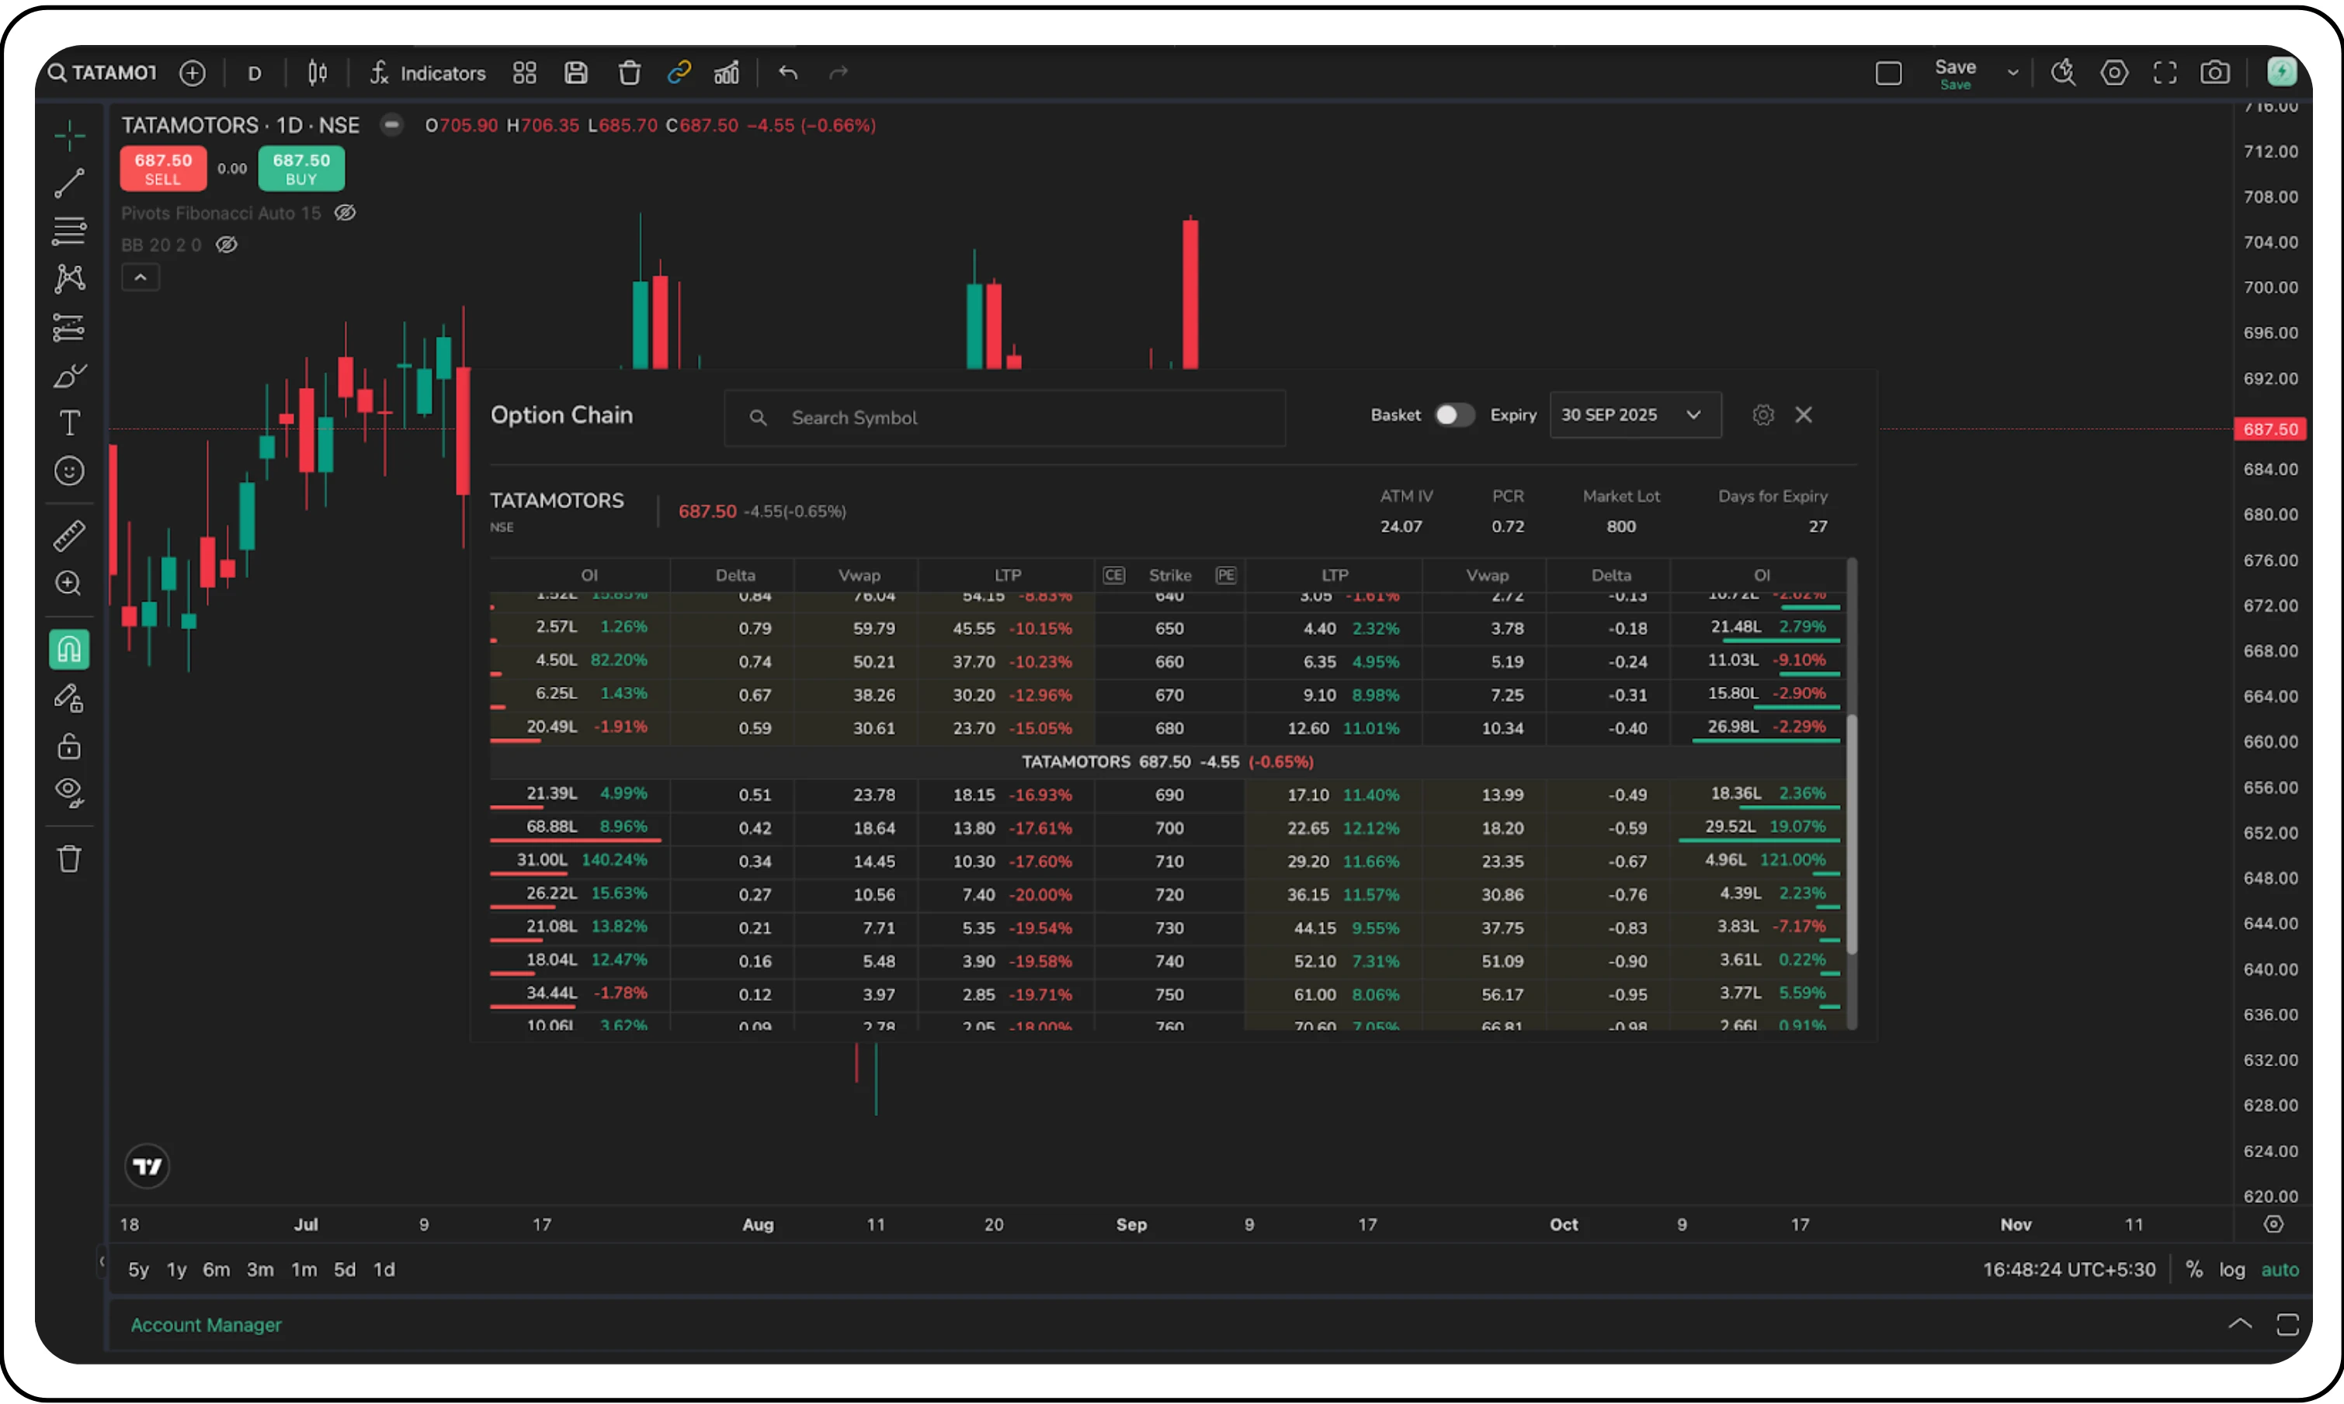Open the Account Manager panel
2344x1404 pixels.
point(207,1325)
